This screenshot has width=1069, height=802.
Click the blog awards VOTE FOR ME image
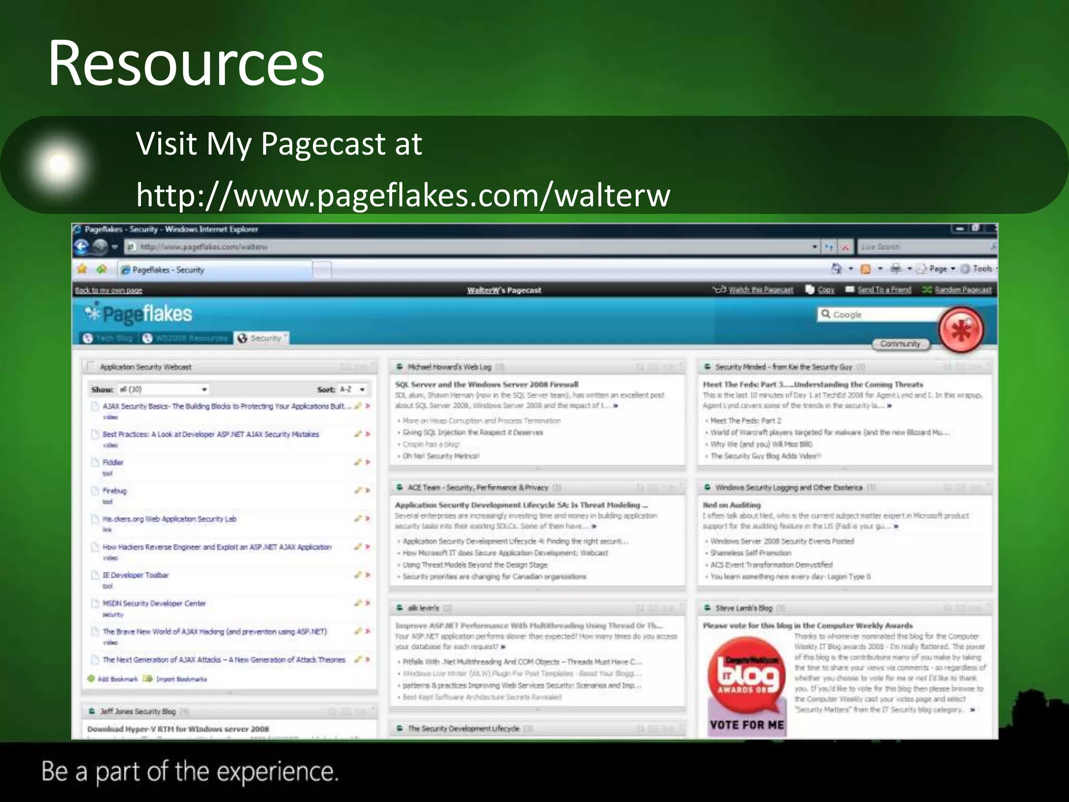pyautogui.click(x=746, y=687)
